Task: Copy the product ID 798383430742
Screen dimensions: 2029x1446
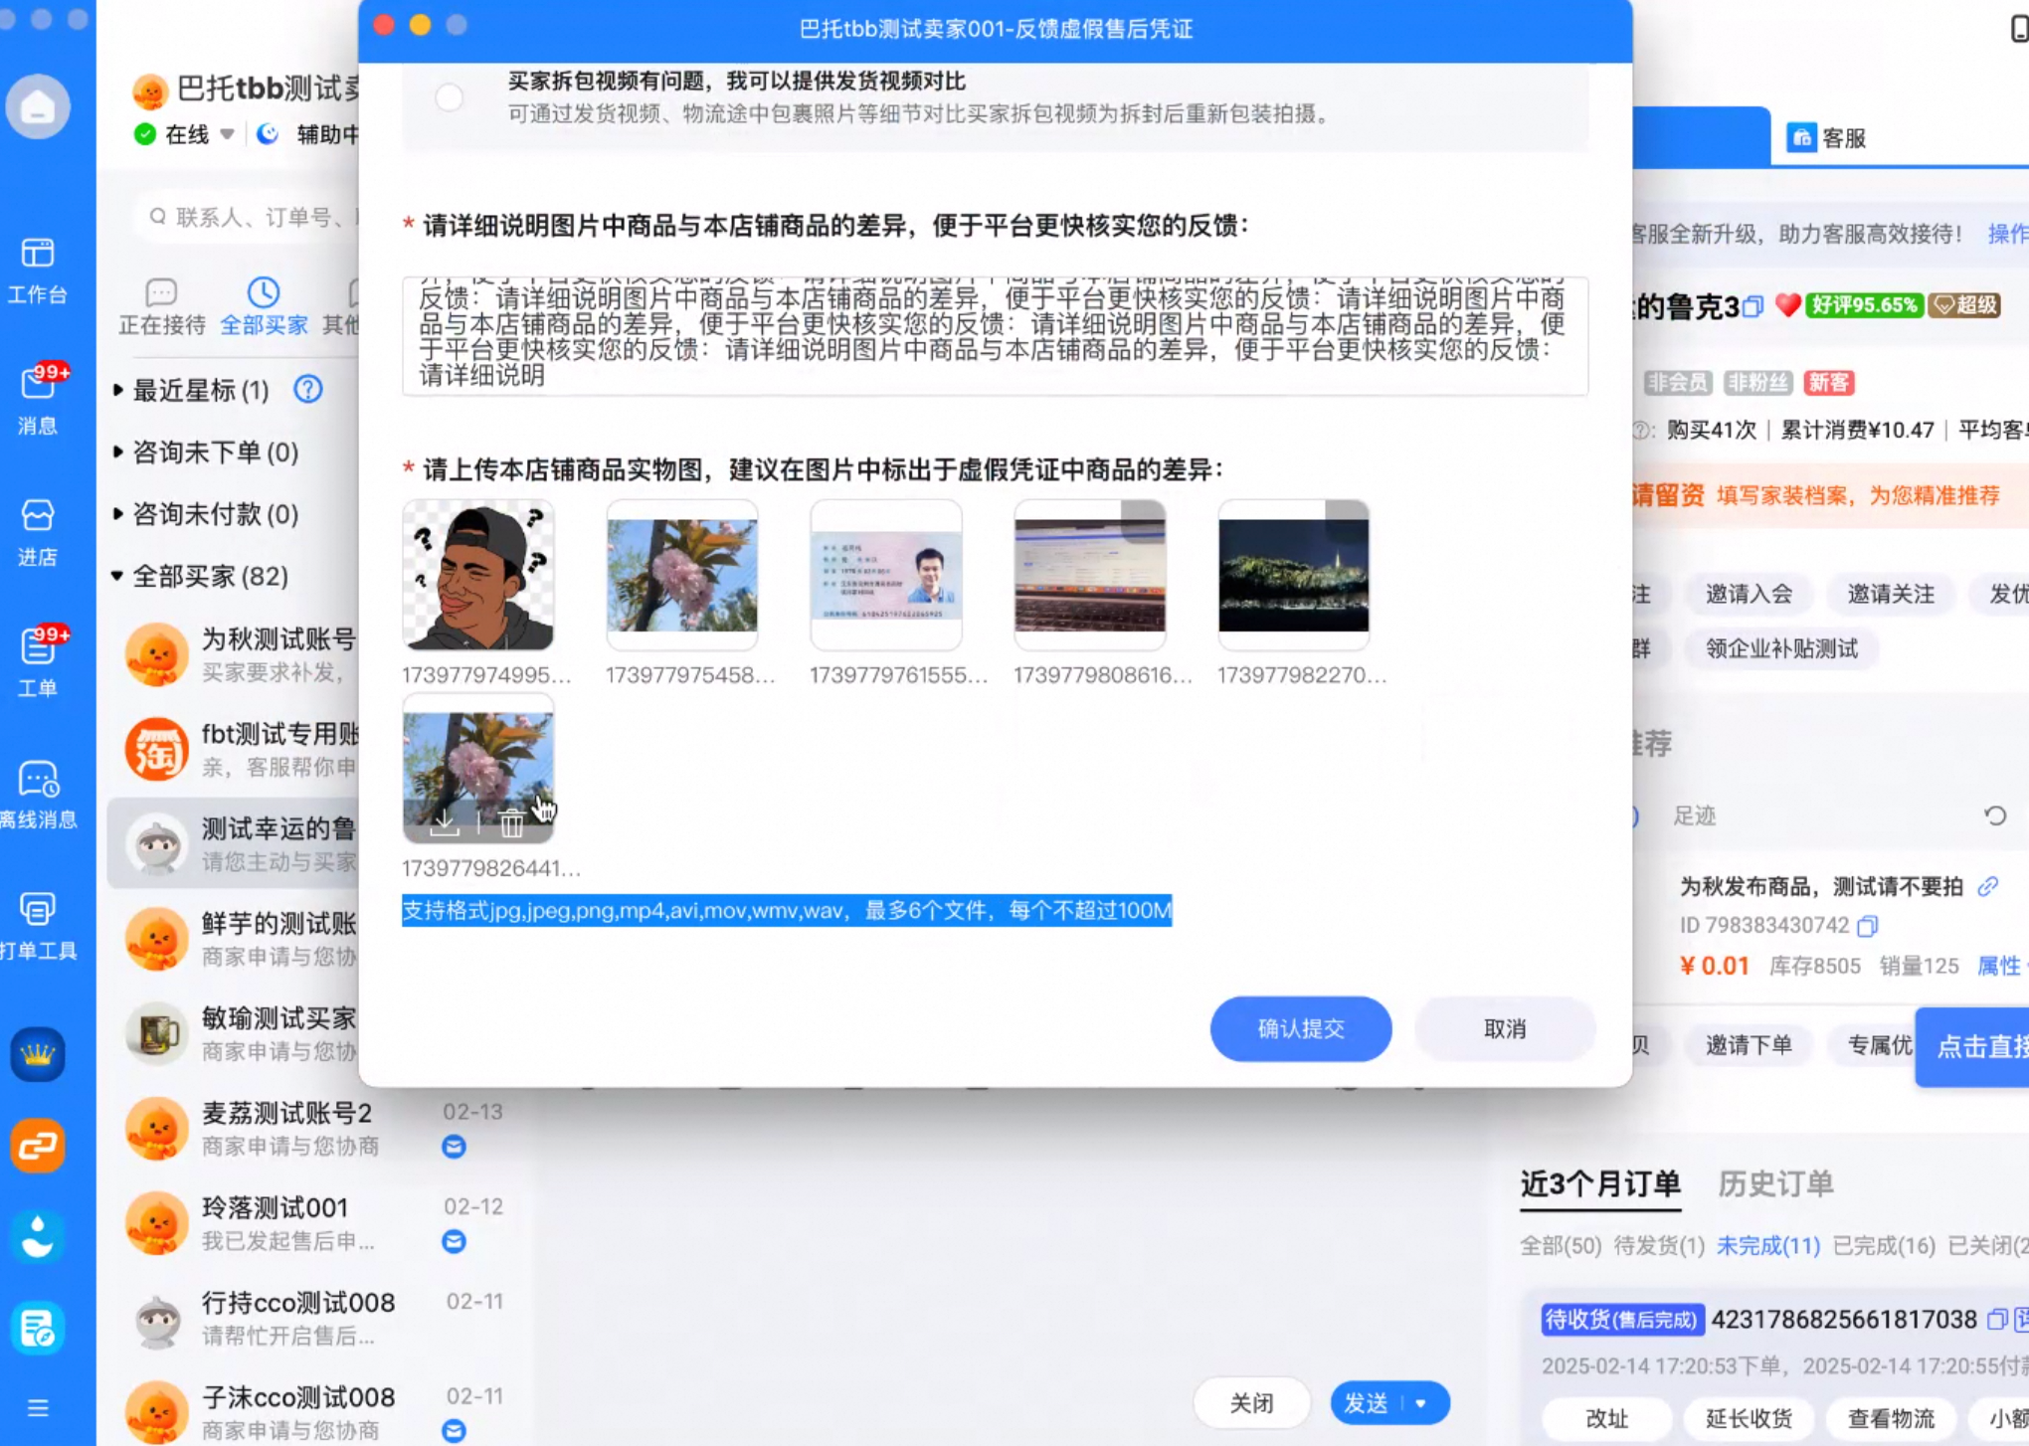Action: (x=1867, y=926)
